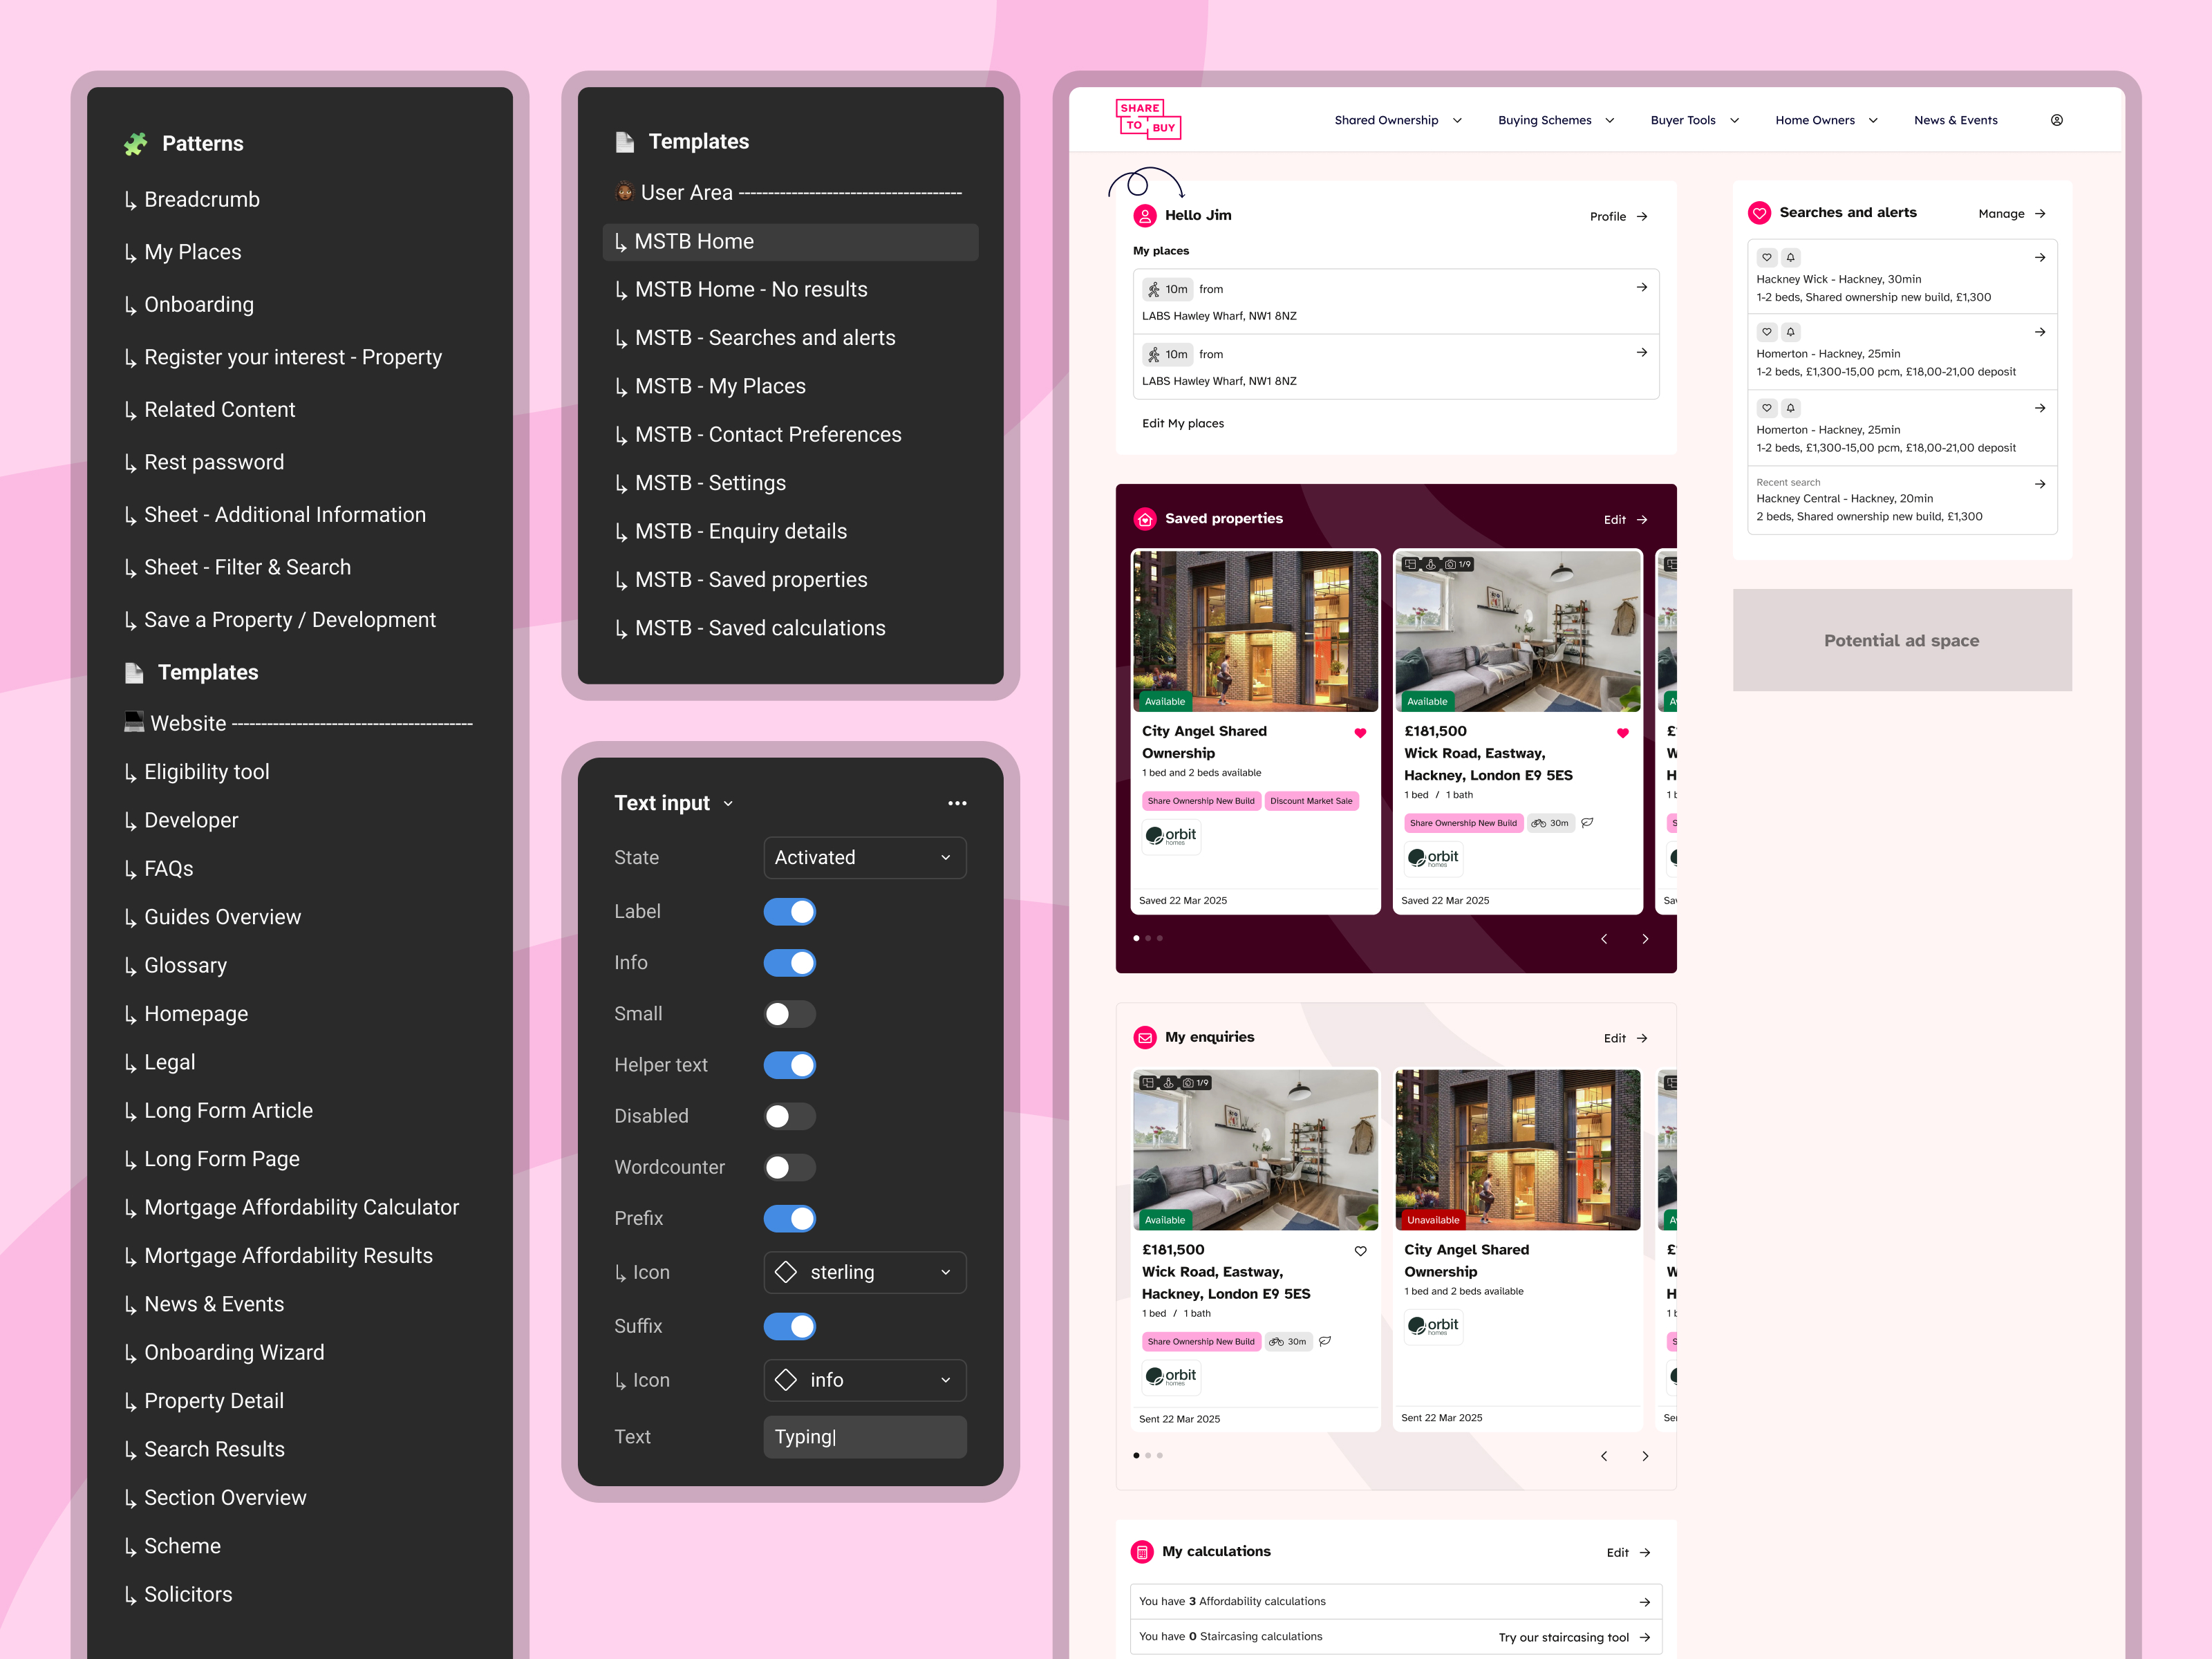Toggle the Small switch on
This screenshot has height=1659, width=2212.
point(789,1014)
